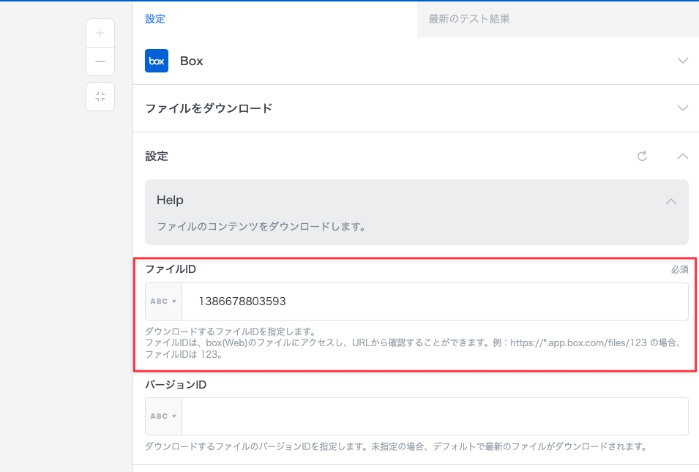Expand the ファイルをダウンロード row chevron
Screen dimensions: 699x472
[682, 108]
